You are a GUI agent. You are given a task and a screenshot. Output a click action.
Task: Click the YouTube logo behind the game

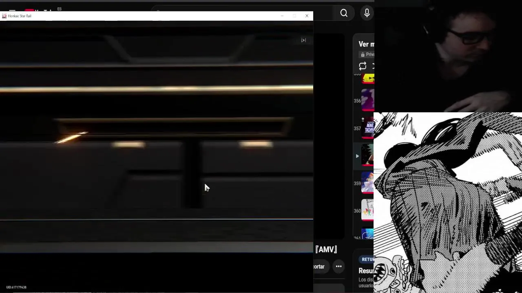pos(39,10)
